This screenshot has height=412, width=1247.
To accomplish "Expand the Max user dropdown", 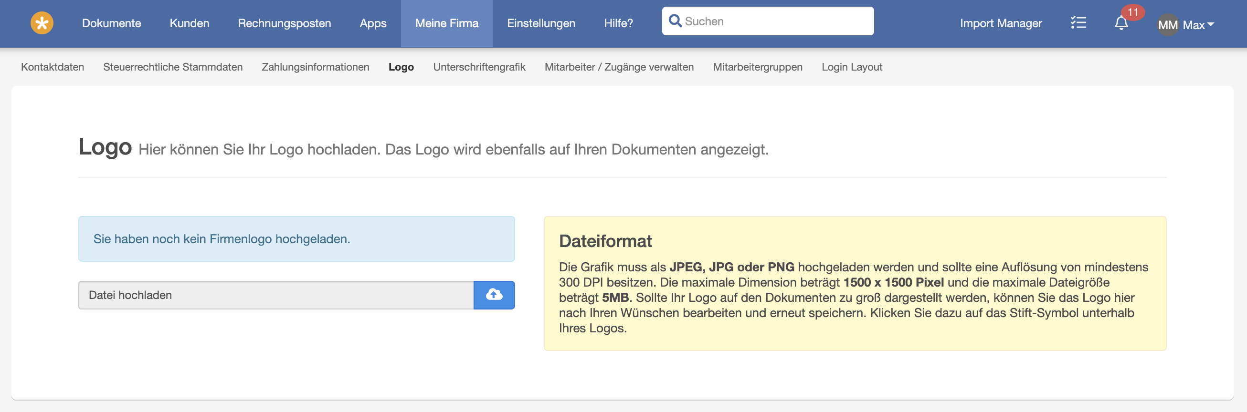I will (1198, 25).
